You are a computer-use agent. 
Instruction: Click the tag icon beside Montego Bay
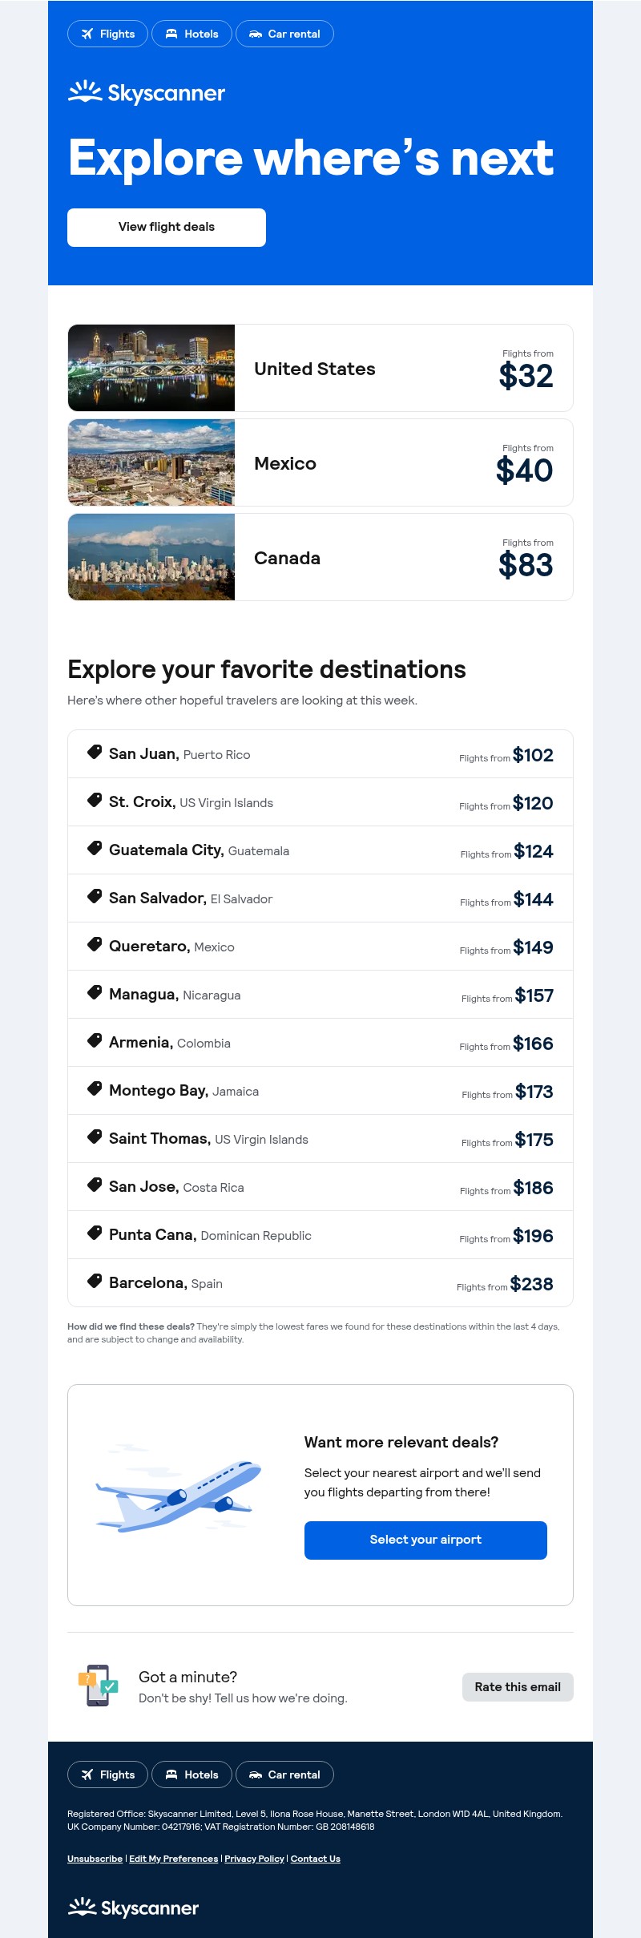click(x=95, y=1089)
